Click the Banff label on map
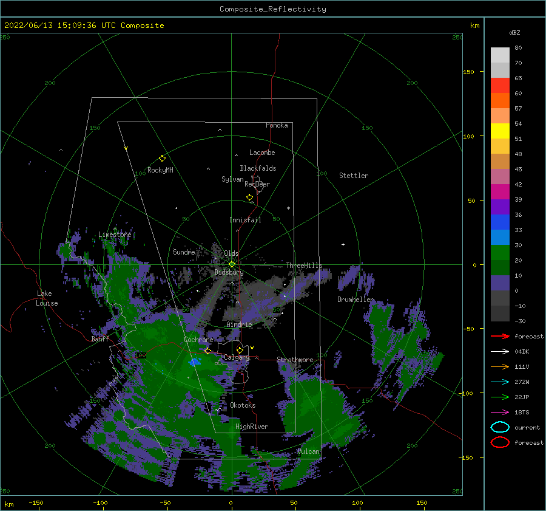 pyautogui.click(x=100, y=338)
